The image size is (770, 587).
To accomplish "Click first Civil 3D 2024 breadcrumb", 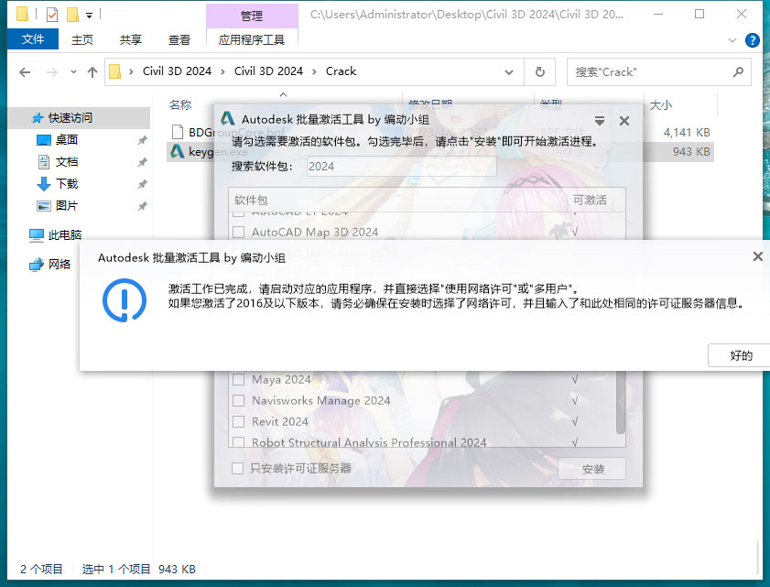I will pos(177,71).
